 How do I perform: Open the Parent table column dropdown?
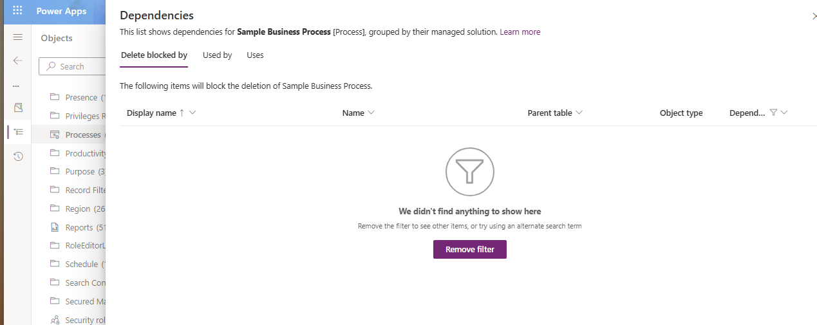tap(579, 113)
